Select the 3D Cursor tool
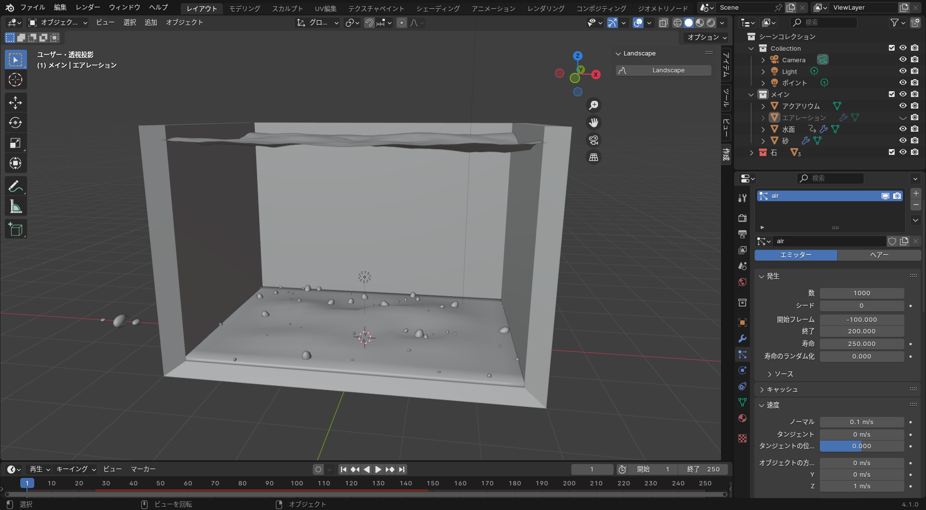 [x=15, y=80]
